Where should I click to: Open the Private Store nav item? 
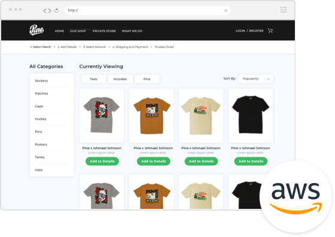point(104,31)
